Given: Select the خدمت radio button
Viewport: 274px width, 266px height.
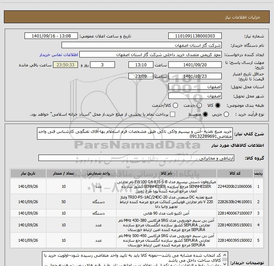Looking at the screenshot, I should [199, 105].
